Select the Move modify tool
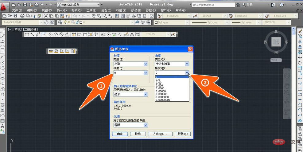The width and height of the screenshot is (303, 152). click(300, 57)
